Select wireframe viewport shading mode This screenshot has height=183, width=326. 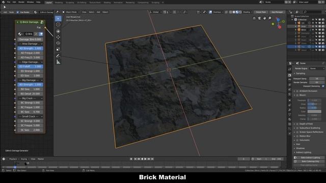[x=230, y=12]
